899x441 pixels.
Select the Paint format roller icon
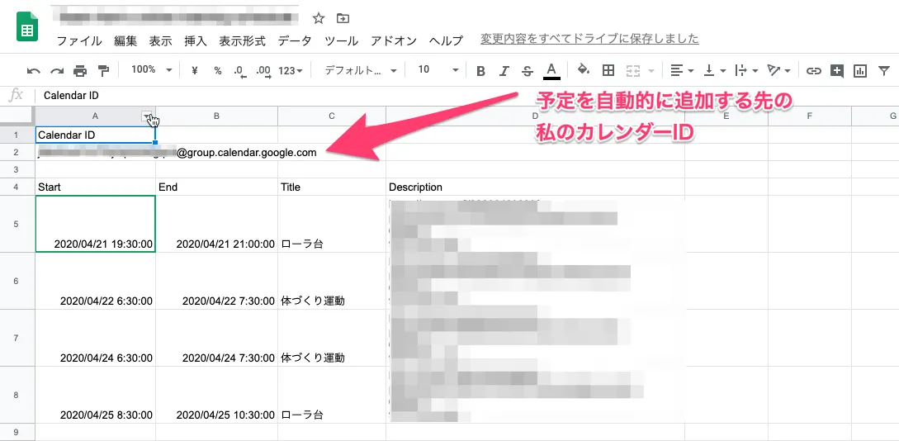pos(103,71)
